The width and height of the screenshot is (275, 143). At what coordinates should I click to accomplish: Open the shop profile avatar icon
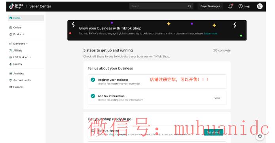[x=260, y=6]
